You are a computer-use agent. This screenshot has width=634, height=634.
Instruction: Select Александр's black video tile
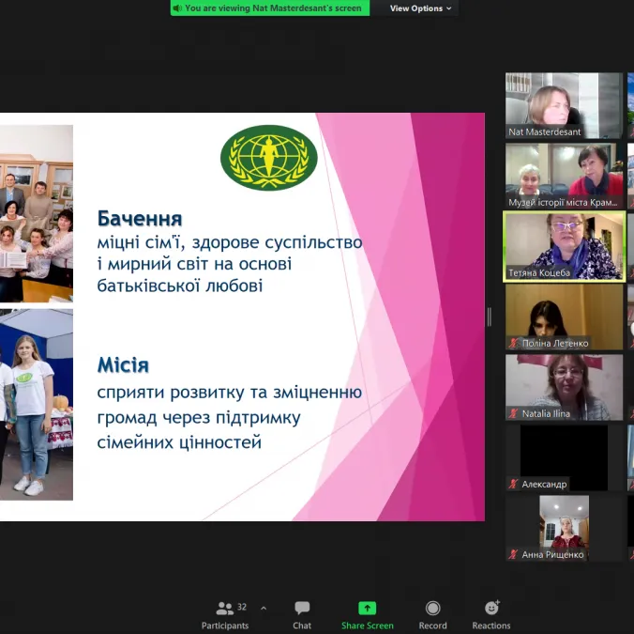click(x=564, y=458)
